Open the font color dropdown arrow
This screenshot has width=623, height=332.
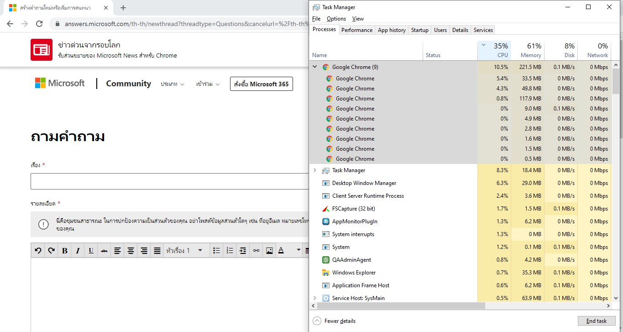coord(298,250)
